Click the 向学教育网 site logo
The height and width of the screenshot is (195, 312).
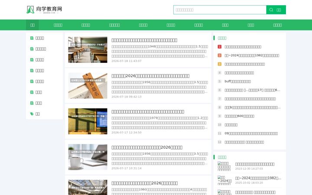pyautogui.click(x=44, y=10)
